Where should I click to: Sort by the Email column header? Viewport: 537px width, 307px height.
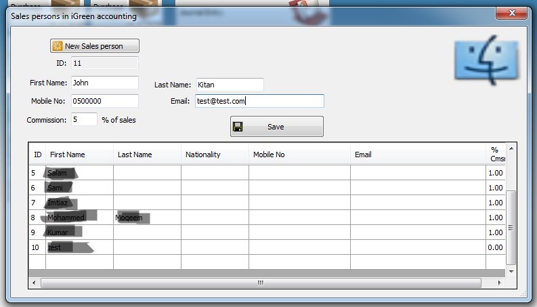point(418,155)
